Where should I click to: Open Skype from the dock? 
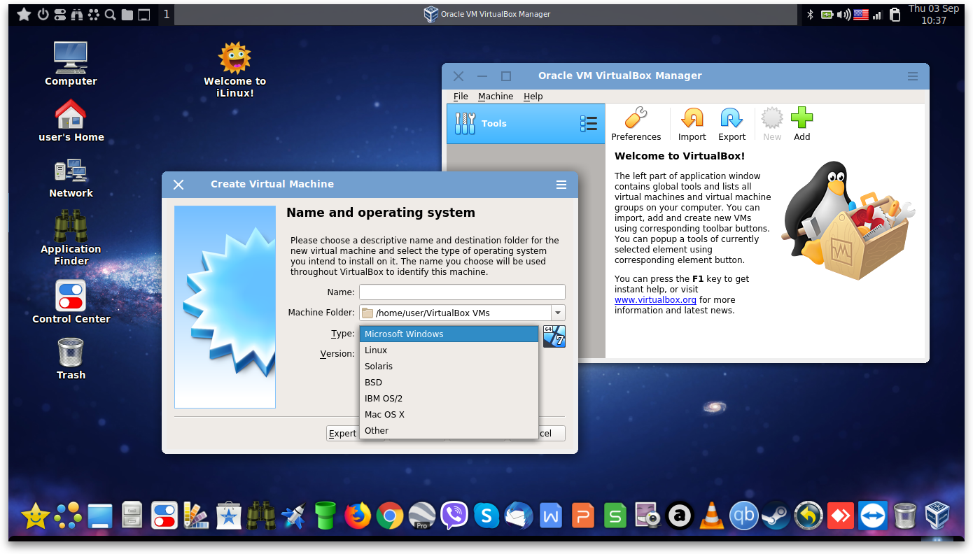click(x=486, y=516)
